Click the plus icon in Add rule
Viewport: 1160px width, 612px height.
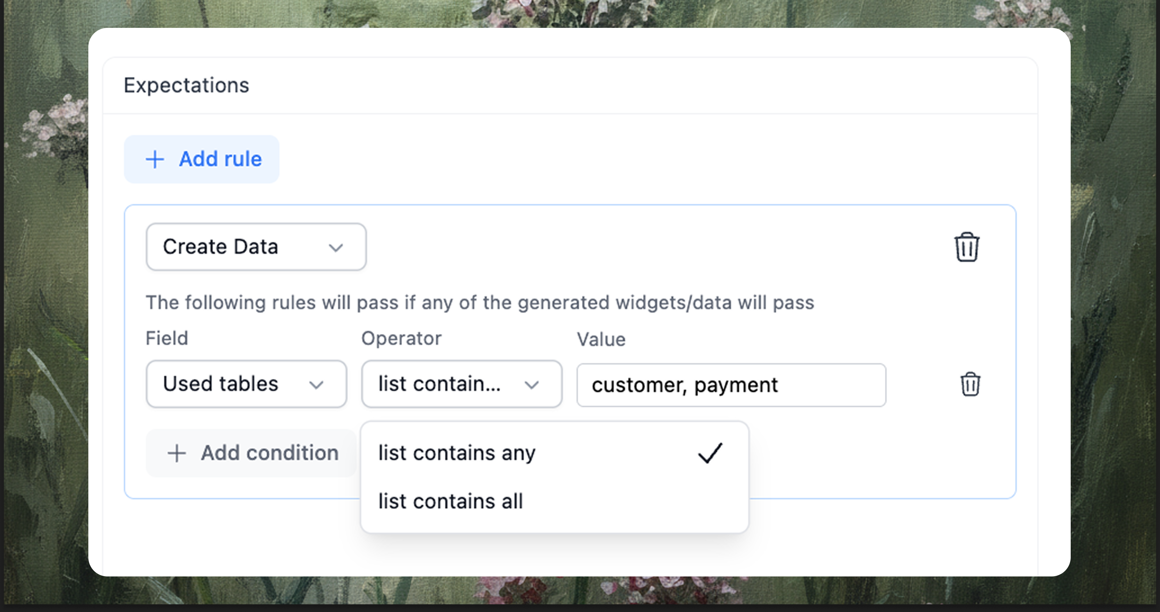155,159
